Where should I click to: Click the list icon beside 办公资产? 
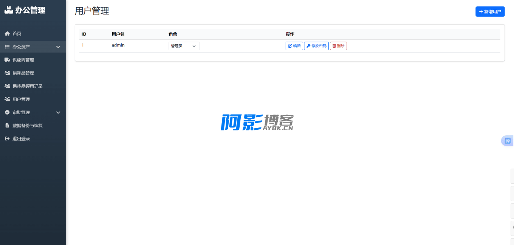pos(7,47)
